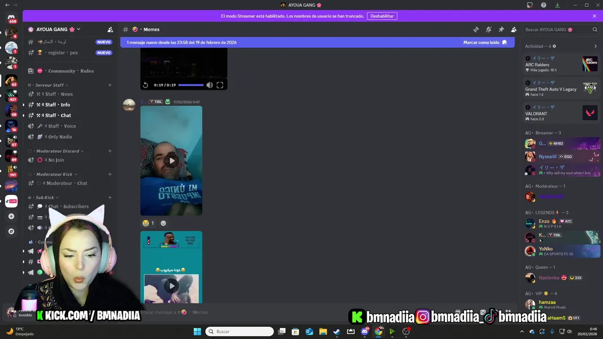Toggle the laughing emoji reaction with count 1

click(x=148, y=223)
